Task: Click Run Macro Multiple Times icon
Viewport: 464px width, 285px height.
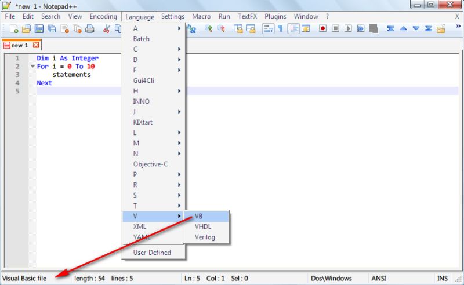Action: pos(361,29)
